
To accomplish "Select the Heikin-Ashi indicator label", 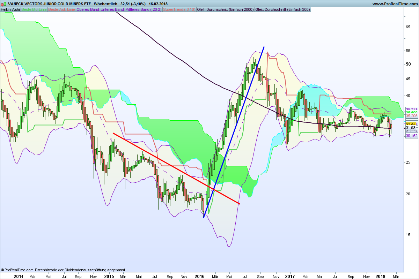I will click(10, 9).
